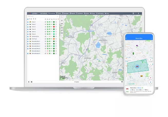Open the apps grid icon in the top bar
The height and width of the screenshot is (117, 168).
(133, 13)
